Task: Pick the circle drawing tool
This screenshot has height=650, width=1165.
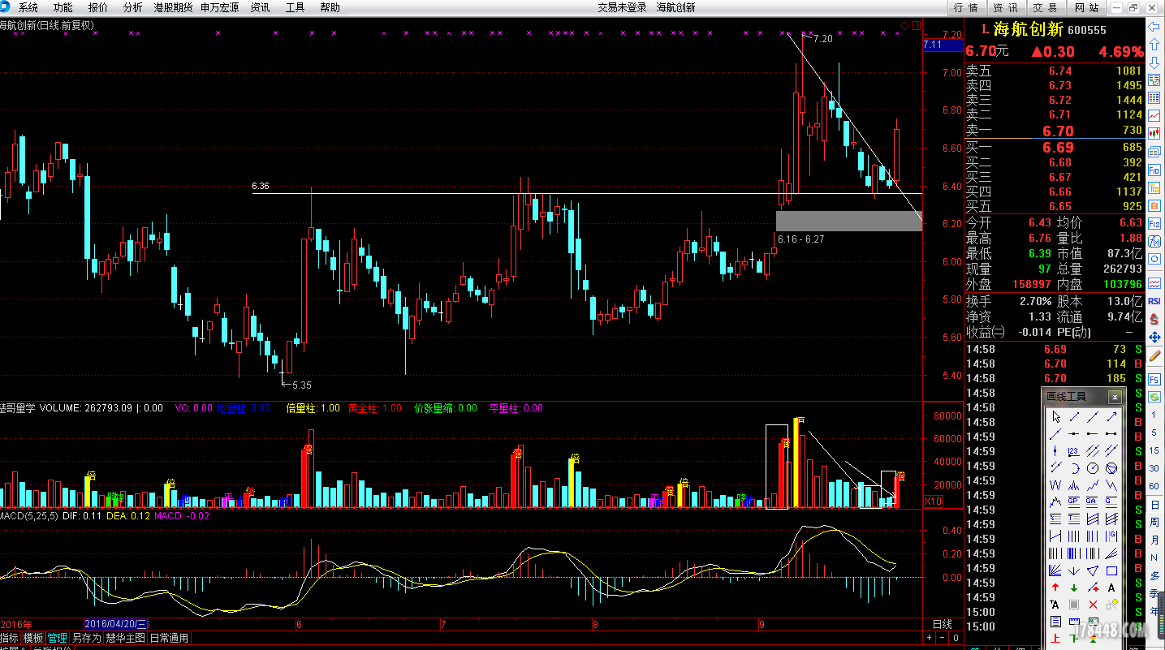Action: tap(1093, 467)
